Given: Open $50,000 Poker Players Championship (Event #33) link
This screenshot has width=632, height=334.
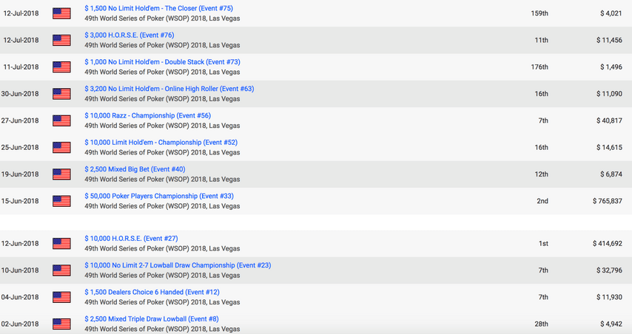Looking at the screenshot, I should coord(159,196).
